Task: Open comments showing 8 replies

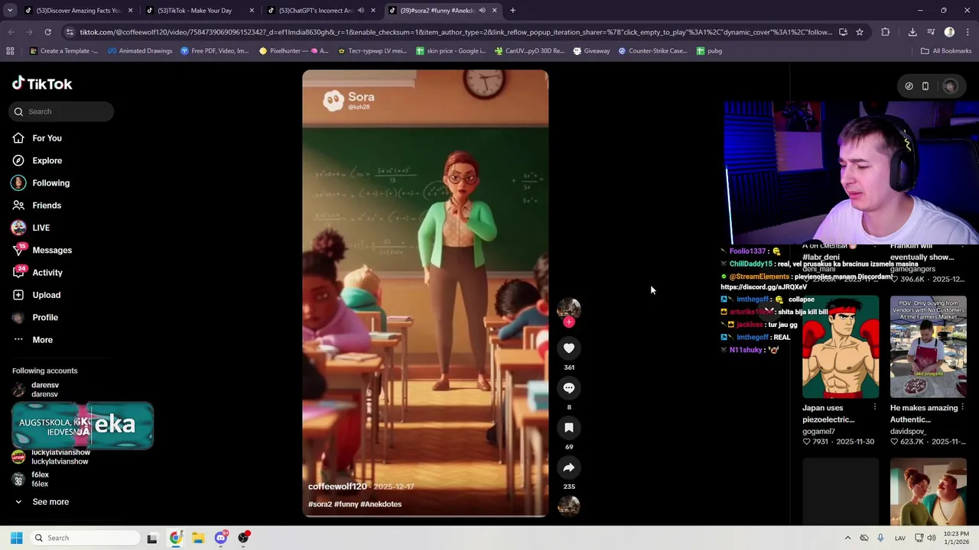Action: pyautogui.click(x=569, y=388)
